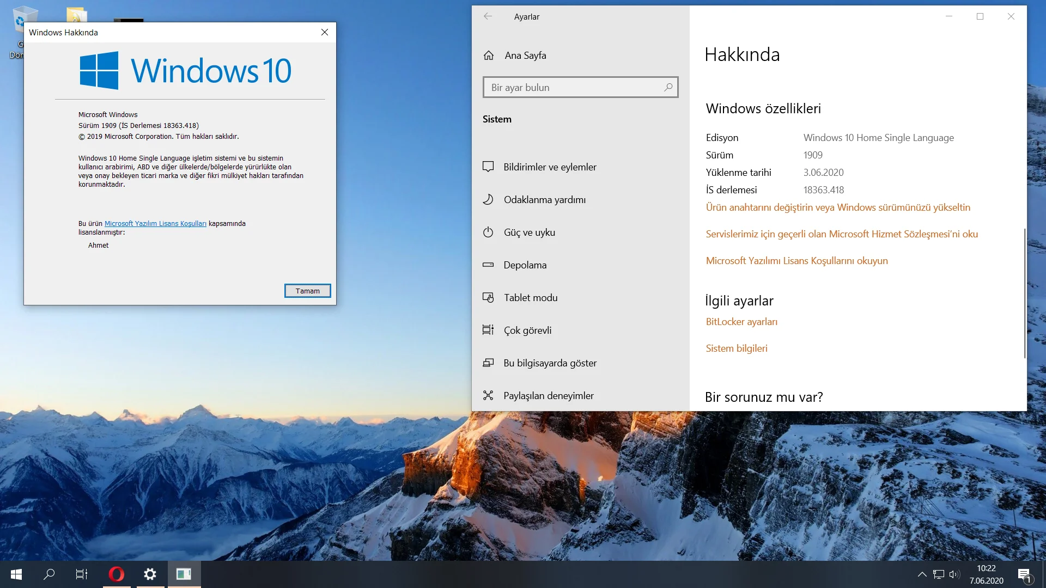Image resolution: width=1046 pixels, height=588 pixels.
Task: Select Bildirimler ve eylemler in sidebar
Action: tap(550, 167)
